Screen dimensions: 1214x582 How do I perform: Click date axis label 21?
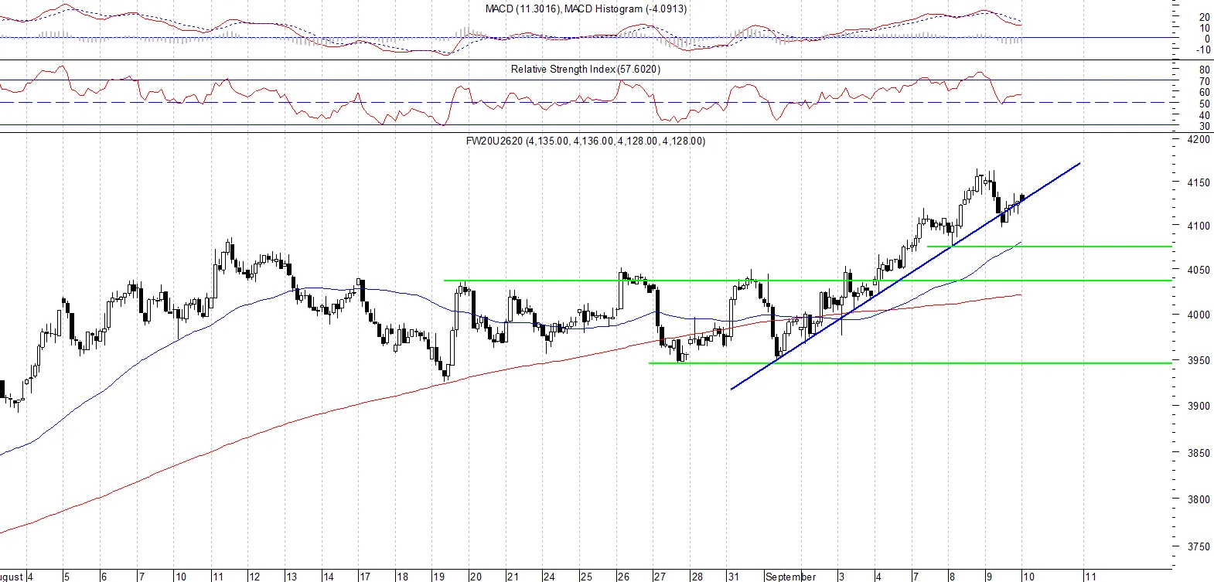pyautogui.click(x=513, y=577)
